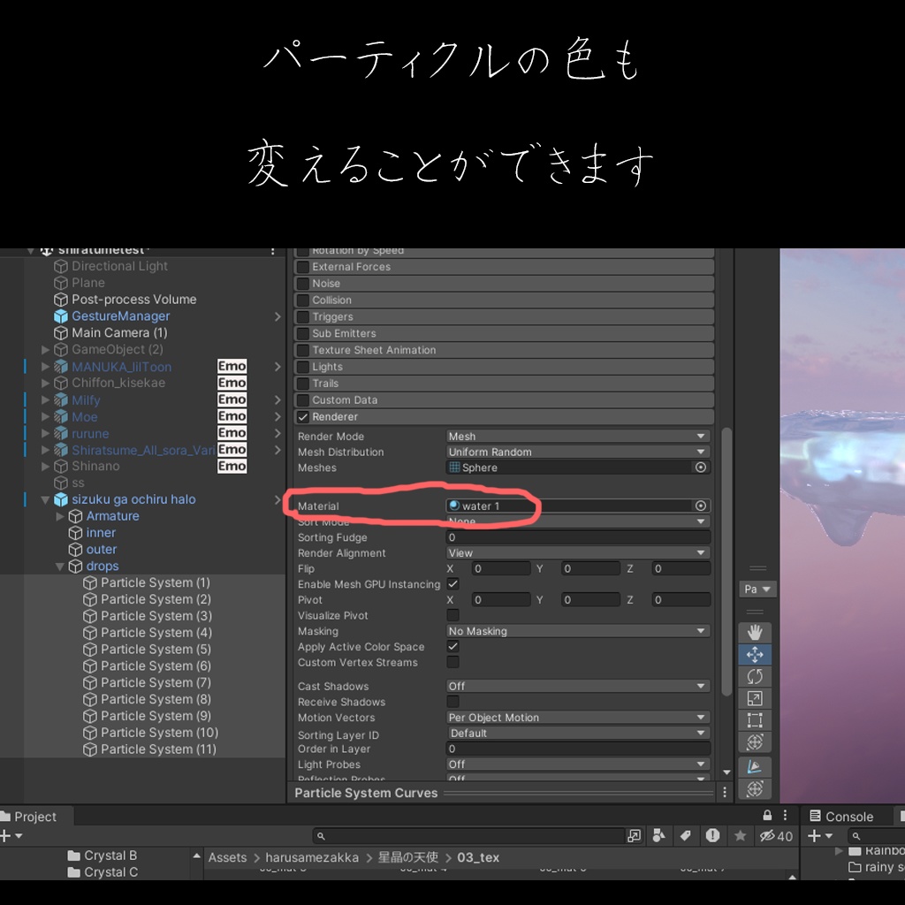Open the 03_tex breadcrumb folder

[477, 856]
